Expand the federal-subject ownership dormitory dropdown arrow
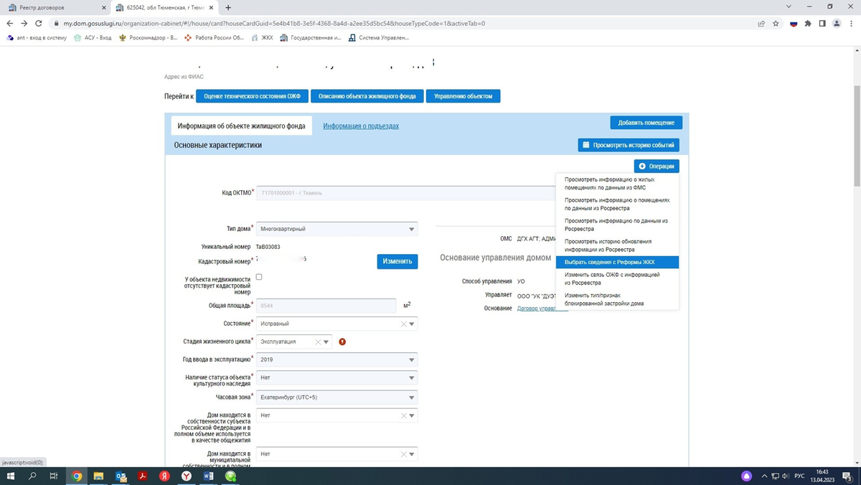The width and height of the screenshot is (861, 485). pyautogui.click(x=412, y=415)
